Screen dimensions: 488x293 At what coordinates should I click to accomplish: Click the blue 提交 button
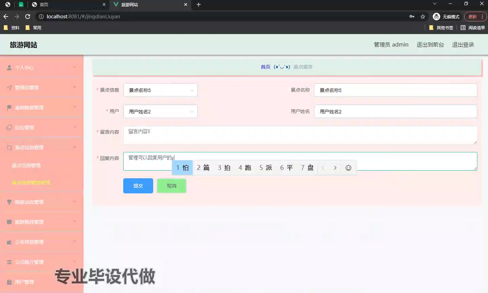(x=138, y=186)
